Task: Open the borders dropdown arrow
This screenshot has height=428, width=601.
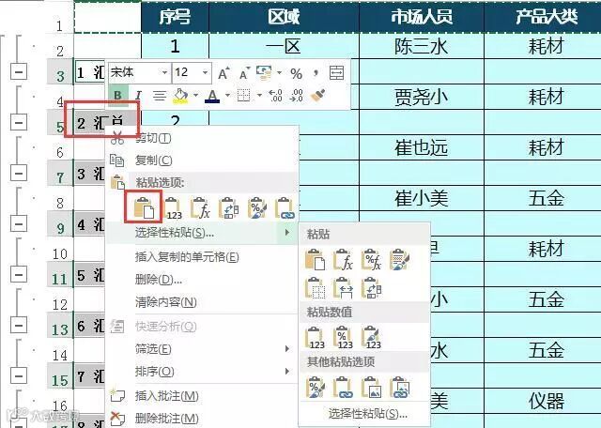Action: click(259, 95)
